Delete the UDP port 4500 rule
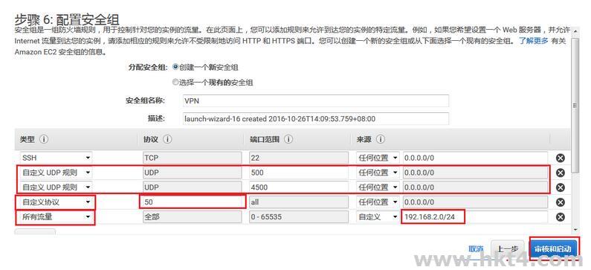 561,187
